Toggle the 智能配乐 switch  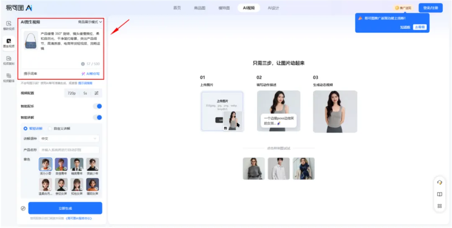click(98, 106)
